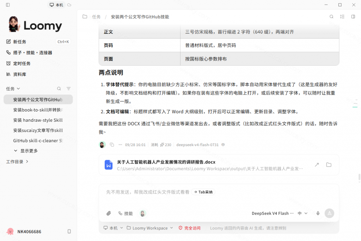
Task: Open the Loomy Workspace folder dropdown
Action: [149, 228]
